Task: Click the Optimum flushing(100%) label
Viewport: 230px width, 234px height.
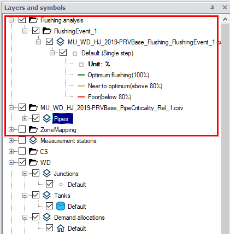Action: tap(119, 75)
